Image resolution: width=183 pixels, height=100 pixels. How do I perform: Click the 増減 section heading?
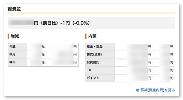[15, 36]
